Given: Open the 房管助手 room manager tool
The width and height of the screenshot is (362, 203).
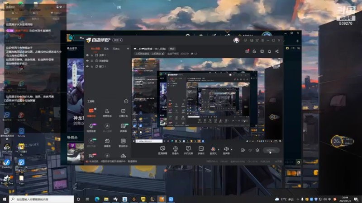Looking at the screenshot, I should coord(107,112).
